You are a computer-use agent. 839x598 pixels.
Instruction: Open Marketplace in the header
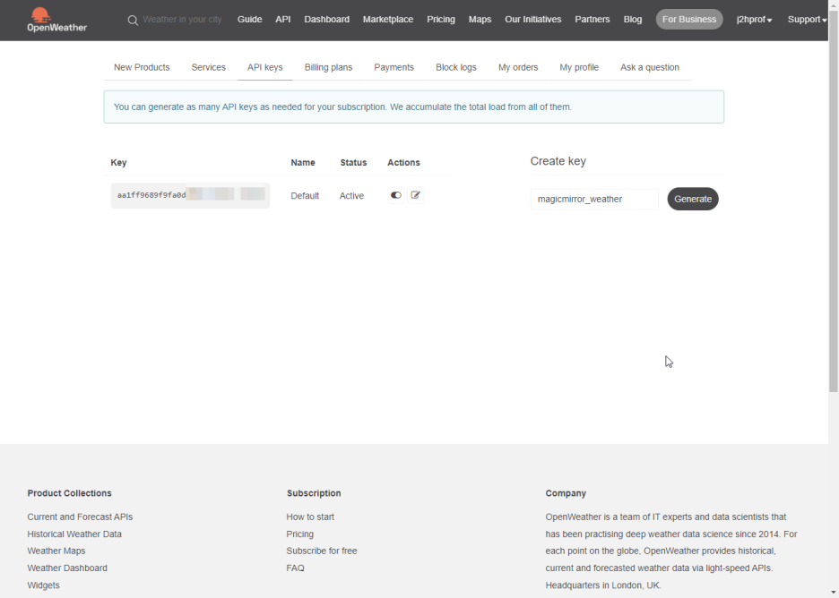[x=388, y=20]
